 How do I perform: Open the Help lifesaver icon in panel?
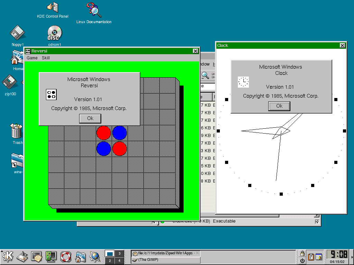(66, 257)
